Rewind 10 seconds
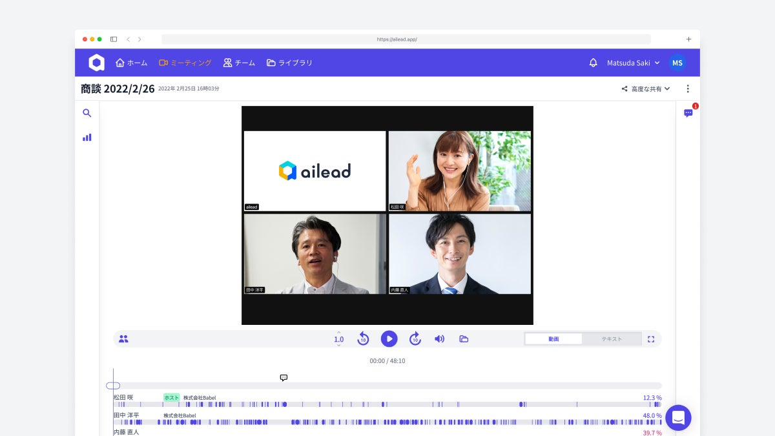Viewport: 775px width, 436px height. point(363,338)
